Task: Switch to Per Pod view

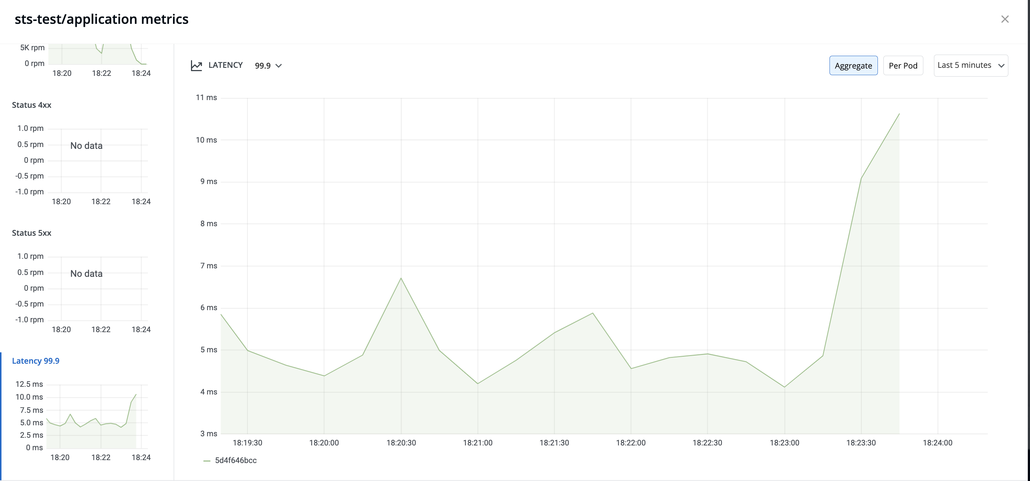Action: (902, 66)
